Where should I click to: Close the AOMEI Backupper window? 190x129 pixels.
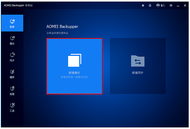185,6
